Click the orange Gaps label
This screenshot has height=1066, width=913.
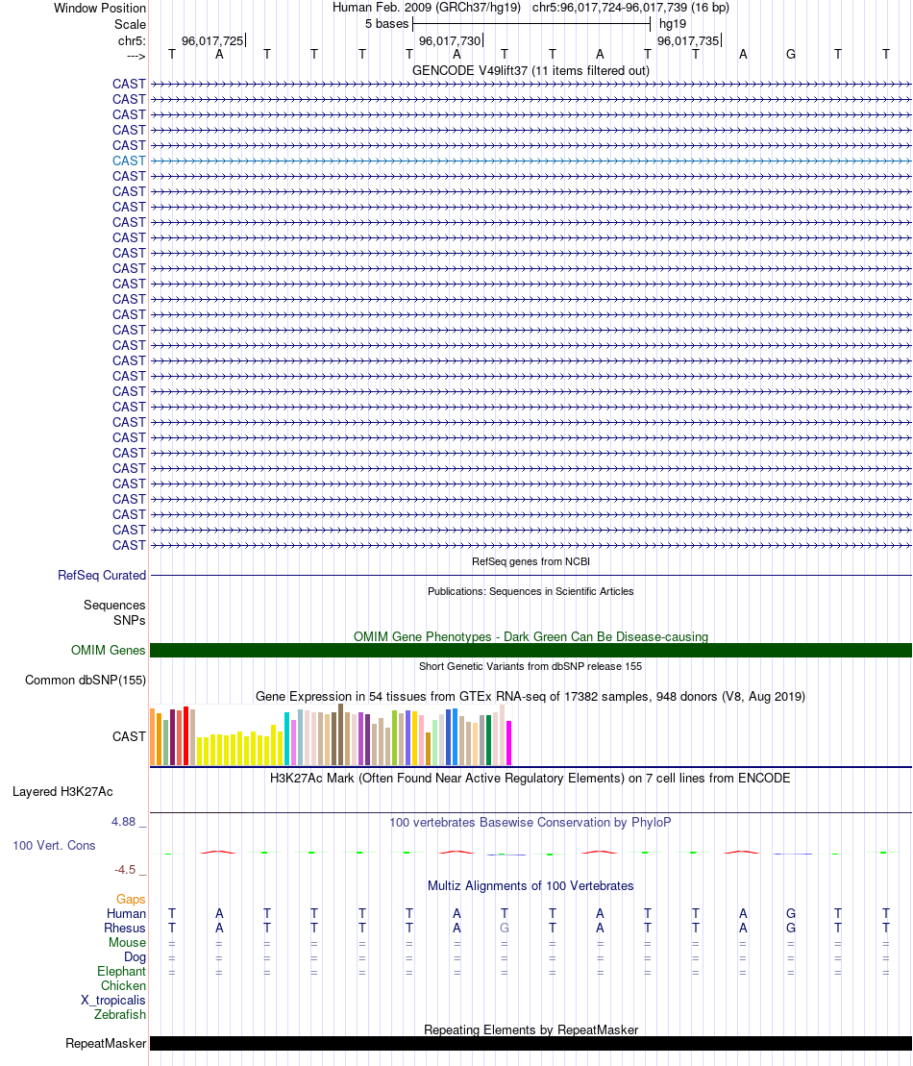coord(131,900)
